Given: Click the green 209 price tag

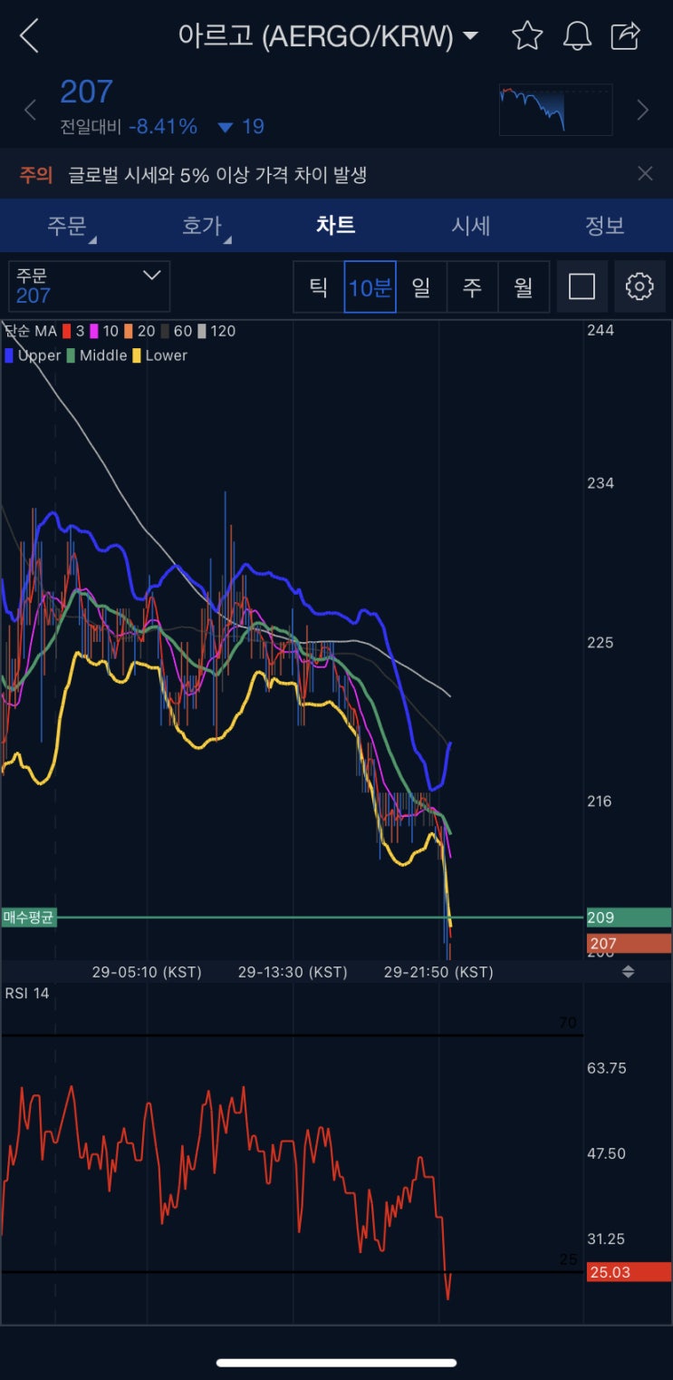Looking at the screenshot, I should pos(629,918).
